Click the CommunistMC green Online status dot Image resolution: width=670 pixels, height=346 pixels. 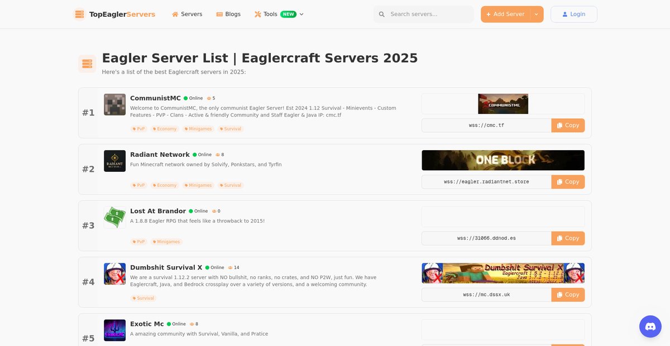click(185, 98)
